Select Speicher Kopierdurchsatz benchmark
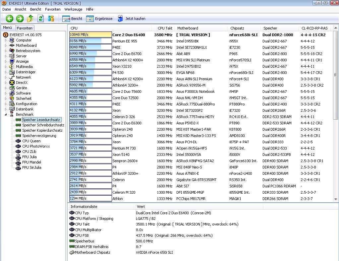 [42, 130]
